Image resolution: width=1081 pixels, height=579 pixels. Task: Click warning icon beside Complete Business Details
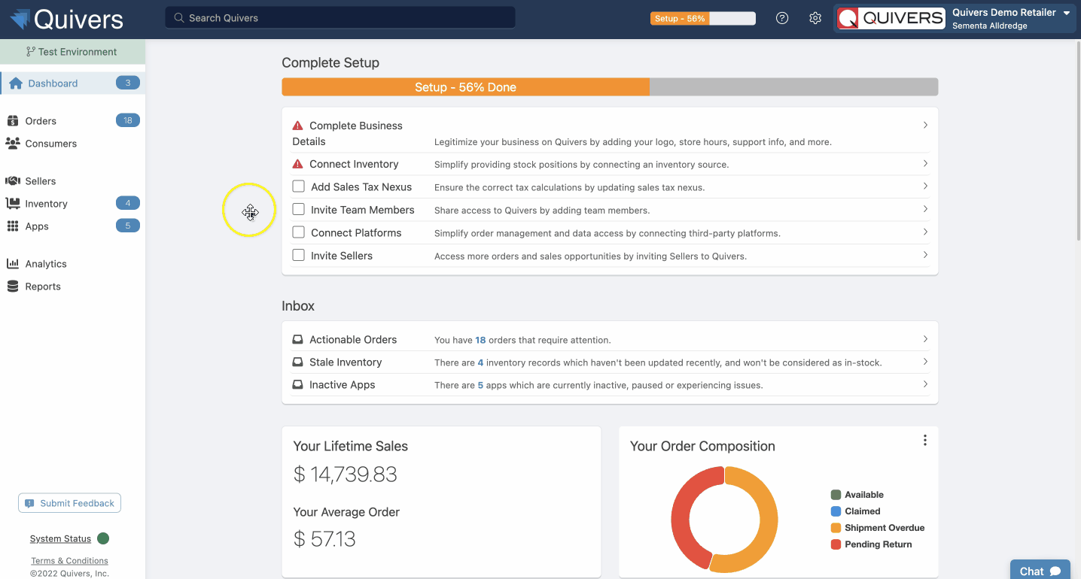pos(298,126)
